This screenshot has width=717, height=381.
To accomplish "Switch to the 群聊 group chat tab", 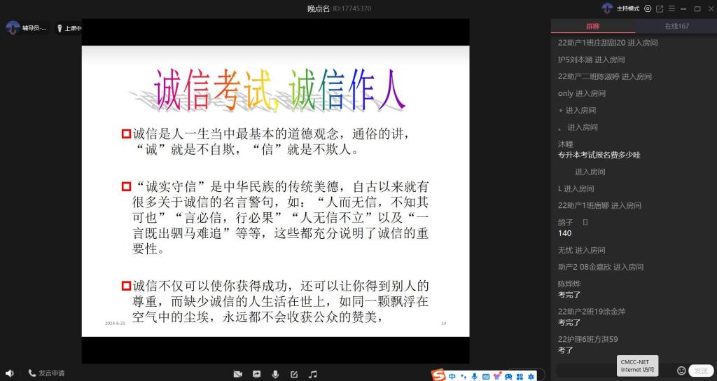I will coord(592,26).
